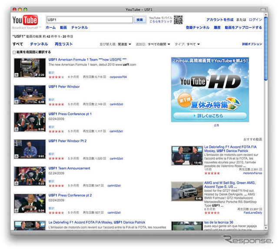Screen dimensions: 278x249
Task: Open recommended title las de la tecnica 36
Action: 218,222
